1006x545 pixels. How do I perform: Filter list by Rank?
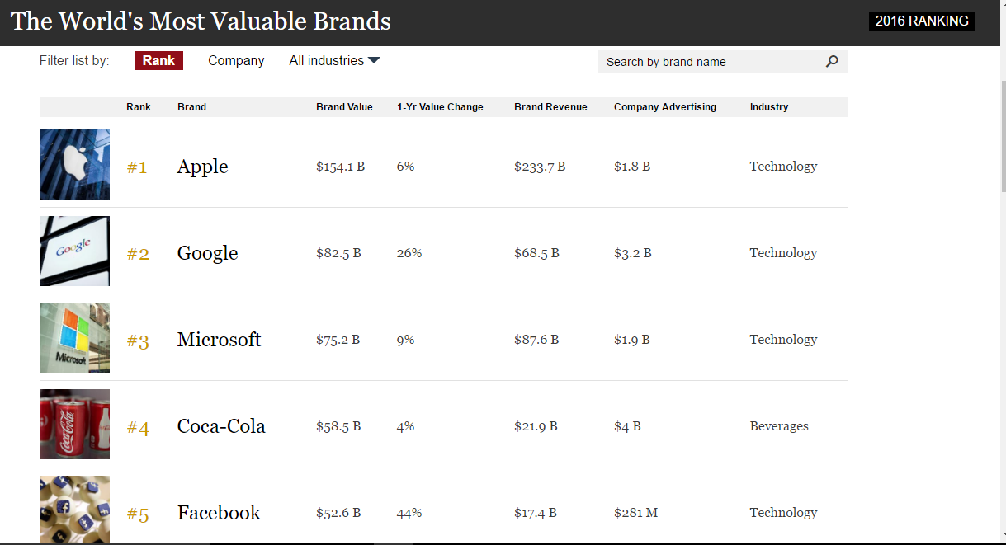(158, 60)
